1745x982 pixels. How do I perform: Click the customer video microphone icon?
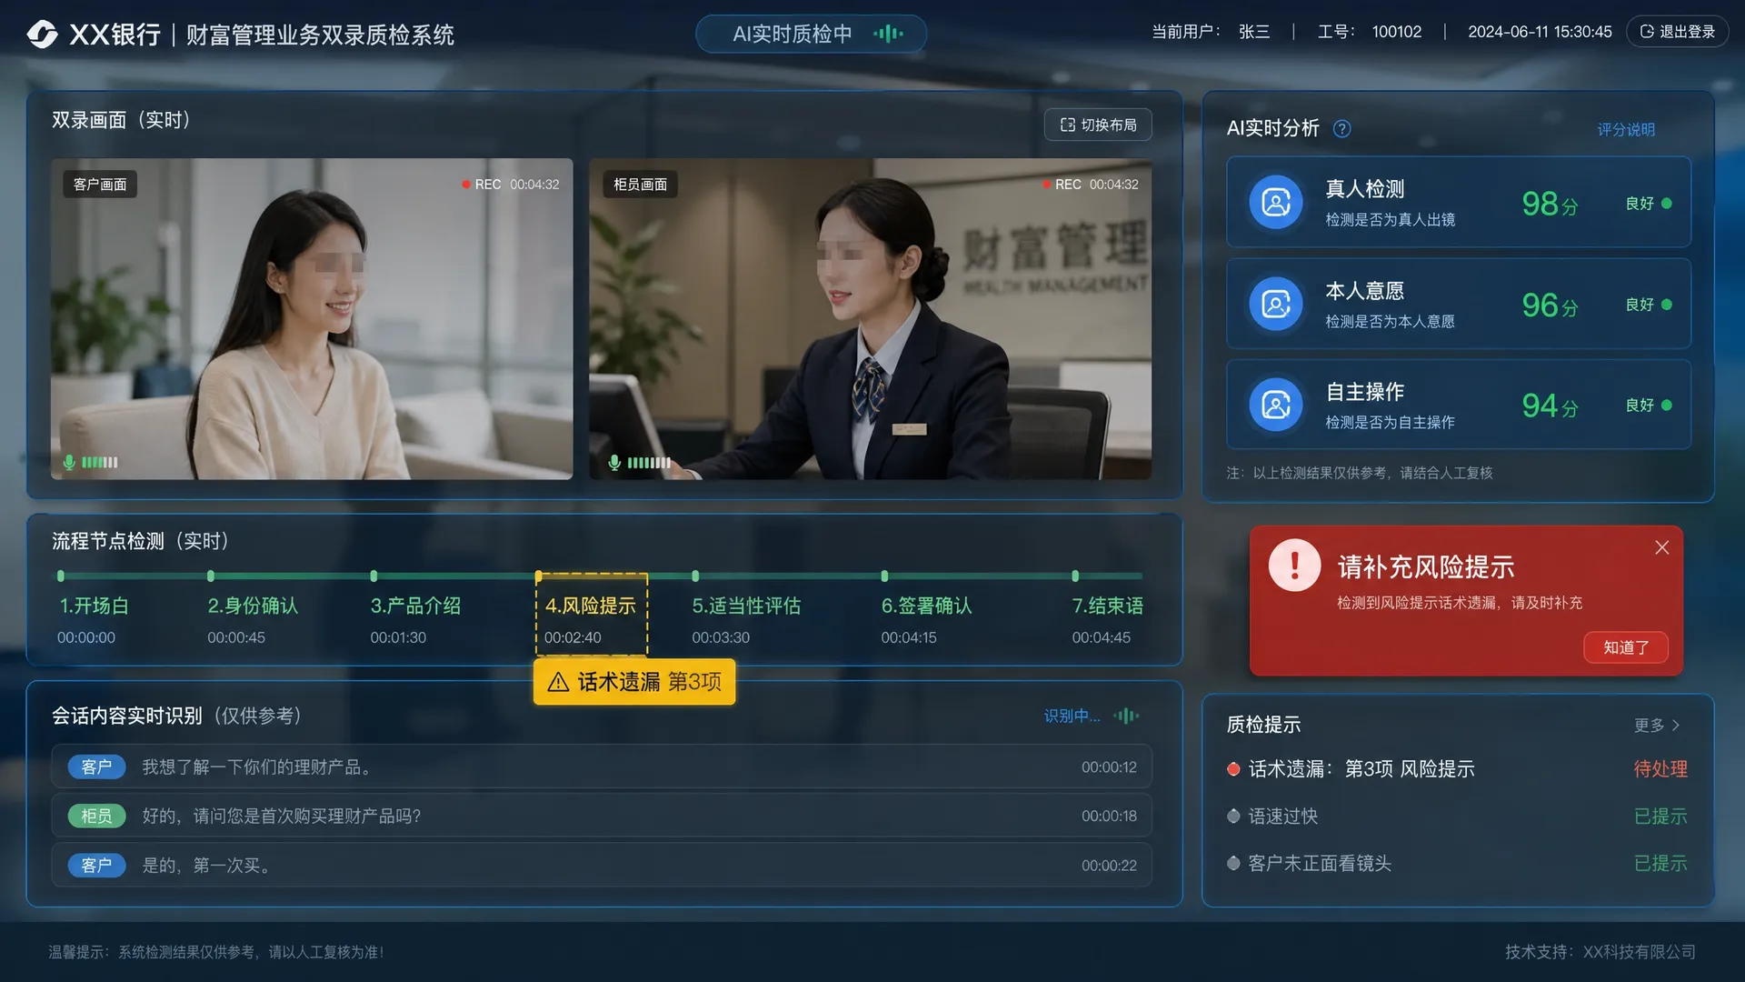pos(69,462)
